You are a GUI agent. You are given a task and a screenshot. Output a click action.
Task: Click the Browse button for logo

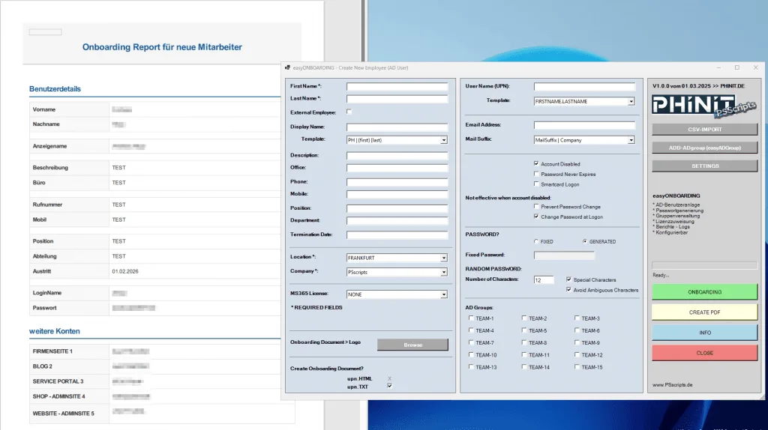pos(412,345)
